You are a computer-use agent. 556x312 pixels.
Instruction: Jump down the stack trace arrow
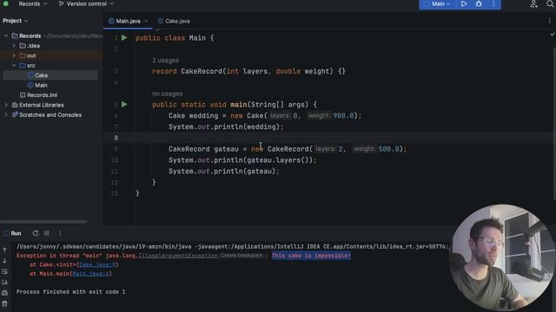pos(4,261)
